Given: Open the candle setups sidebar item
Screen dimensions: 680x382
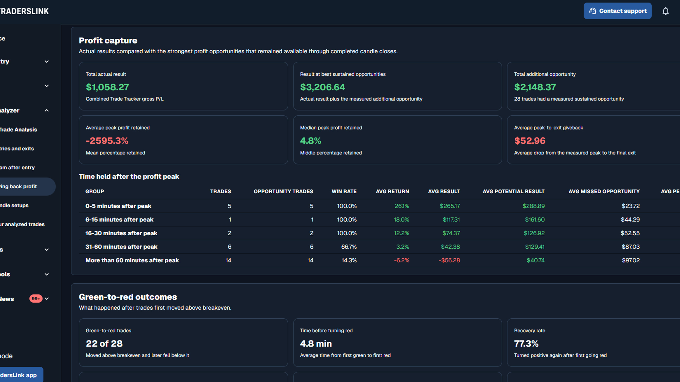Looking at the screenshot, I should 14,205.
